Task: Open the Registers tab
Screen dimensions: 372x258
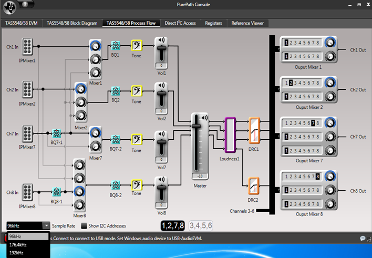Action: [213, 23]
